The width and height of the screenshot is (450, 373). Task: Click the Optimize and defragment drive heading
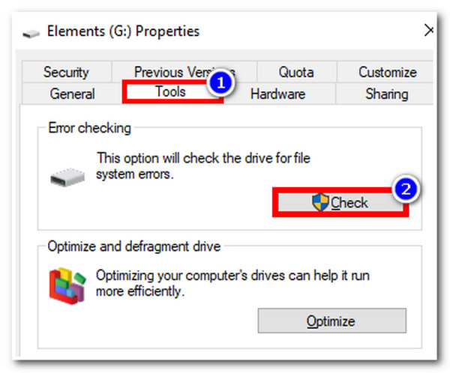pyautogui.click(x=134, y=246)
